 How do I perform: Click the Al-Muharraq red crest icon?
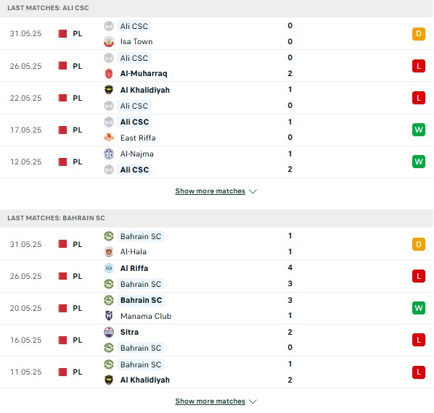[109, 73]
